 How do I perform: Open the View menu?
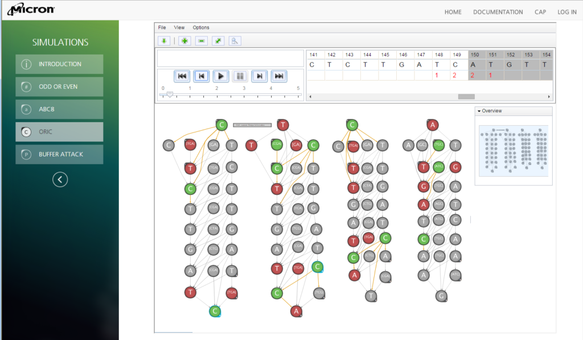point(179,27)
